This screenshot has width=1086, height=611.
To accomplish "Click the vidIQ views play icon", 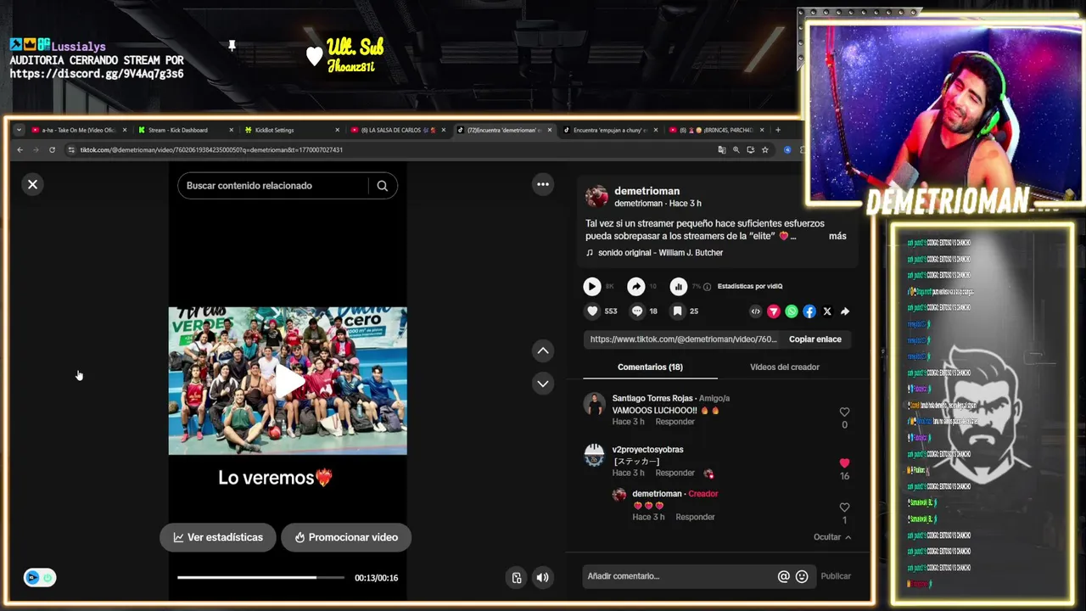I will point(592,287).
